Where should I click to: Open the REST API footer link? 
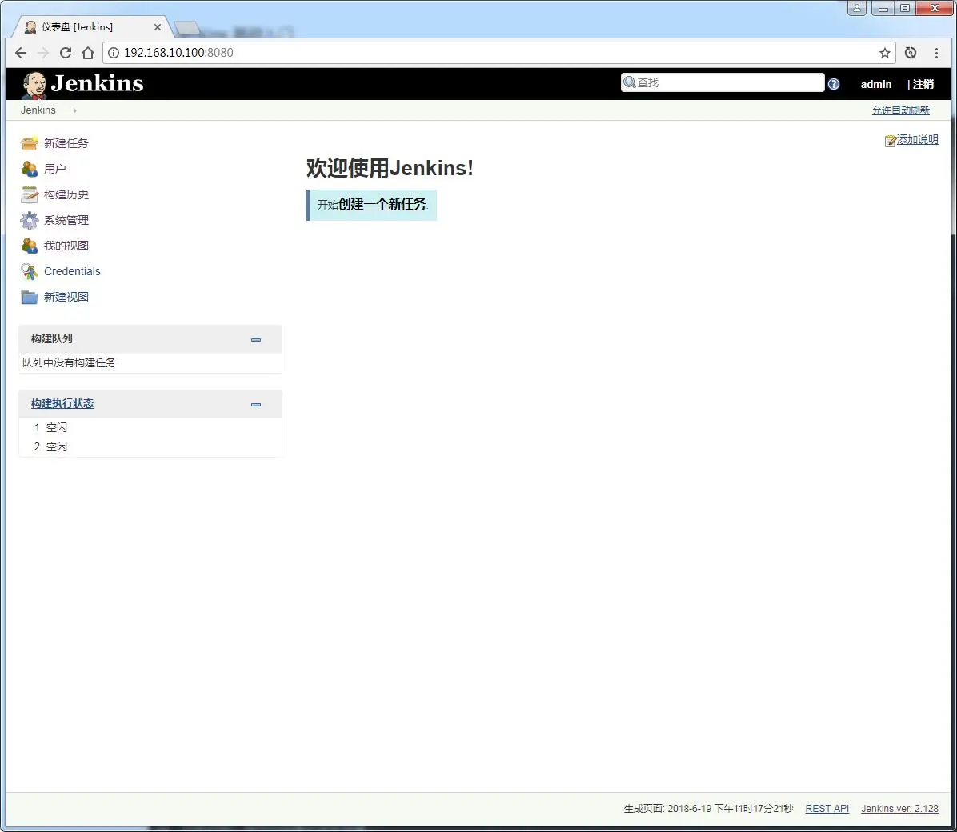point(827,808)
